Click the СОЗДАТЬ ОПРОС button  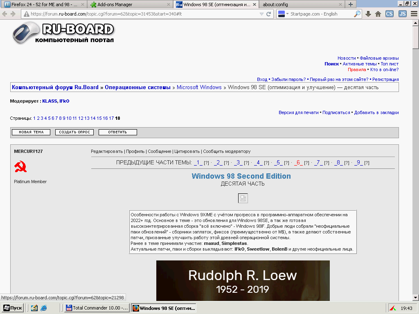pyautogui.click(x=74, y=132)
